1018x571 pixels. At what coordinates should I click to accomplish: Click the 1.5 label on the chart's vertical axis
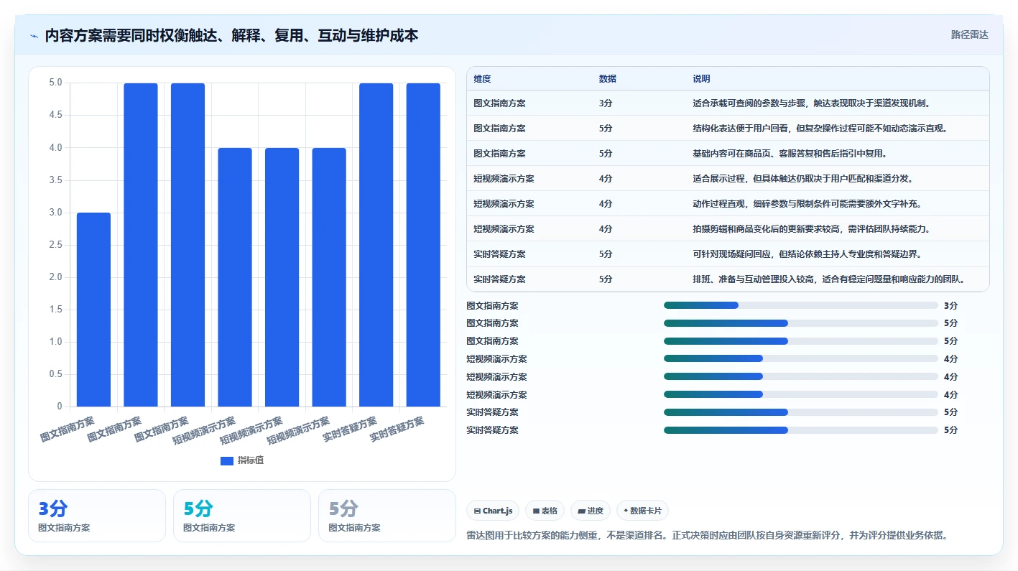coord(54,310)
